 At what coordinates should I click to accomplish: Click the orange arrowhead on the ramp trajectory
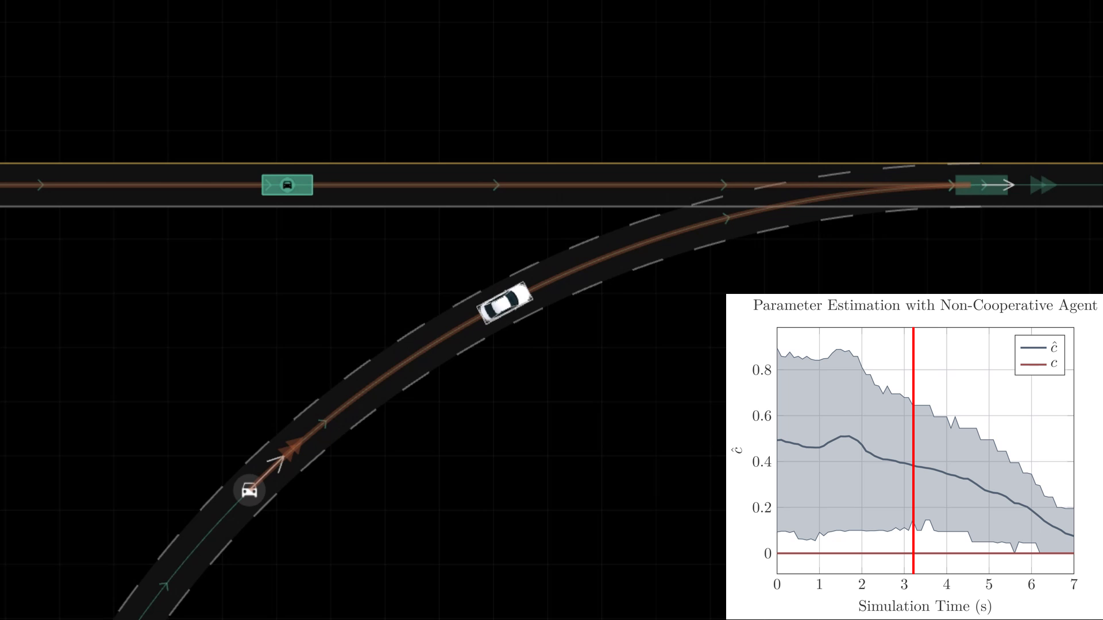point(291,448)
